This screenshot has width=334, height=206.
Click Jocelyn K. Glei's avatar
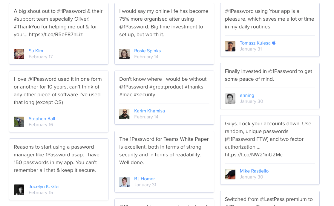tap(19, 190)
